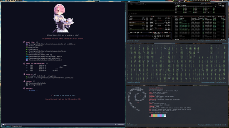Toggle per-core option in btop proc box

pos(201,17)
